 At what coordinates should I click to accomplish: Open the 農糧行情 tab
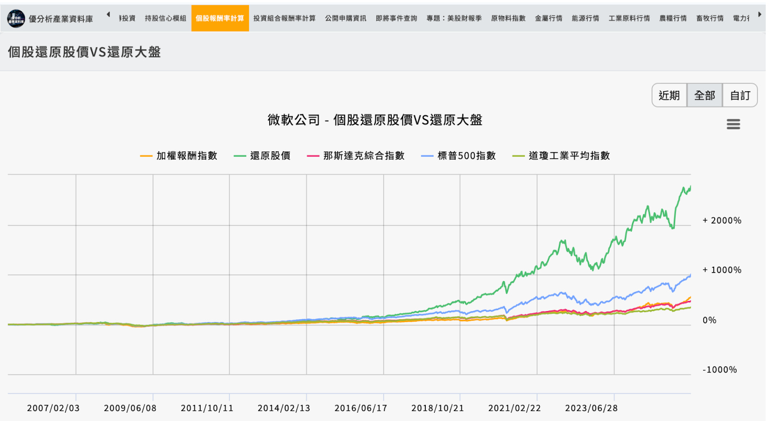[x=673, y=18]
